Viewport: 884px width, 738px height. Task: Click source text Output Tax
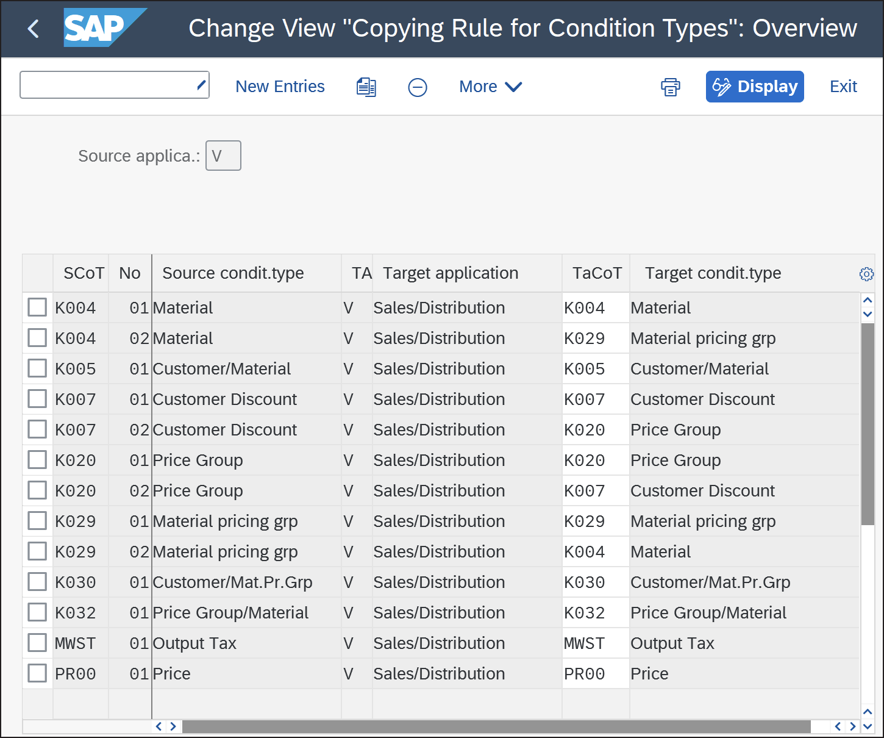(194, 643)
